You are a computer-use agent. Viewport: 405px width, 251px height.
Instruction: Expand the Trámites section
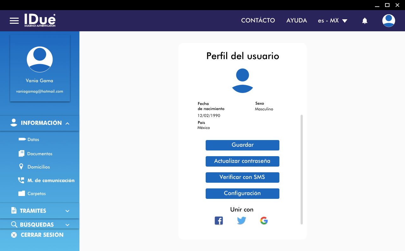[67, 211]
